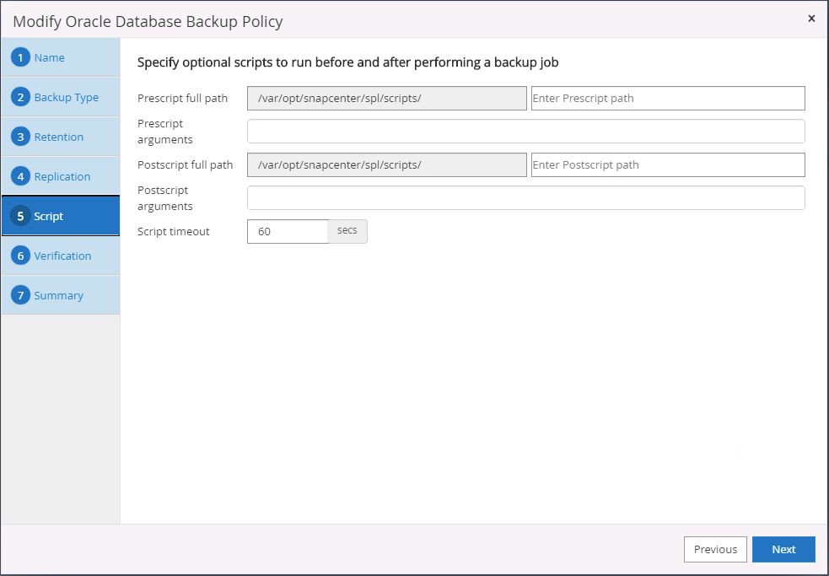Image resolution: width=829 pixels, height=576 pixels.
Task: Focus the Enter Postscript path field
Action: click(667, 165)
